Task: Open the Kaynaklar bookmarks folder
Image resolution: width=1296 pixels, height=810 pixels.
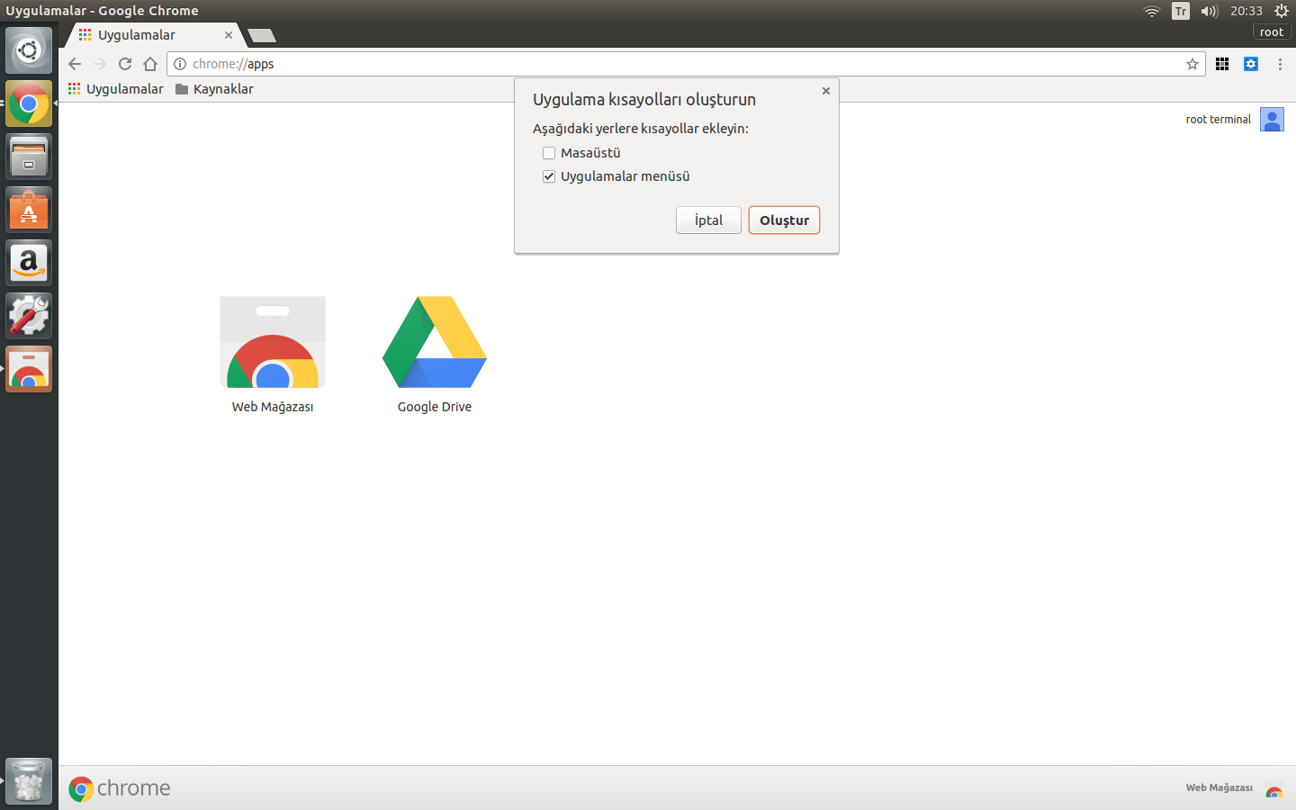Action: (x=214, y=89)
